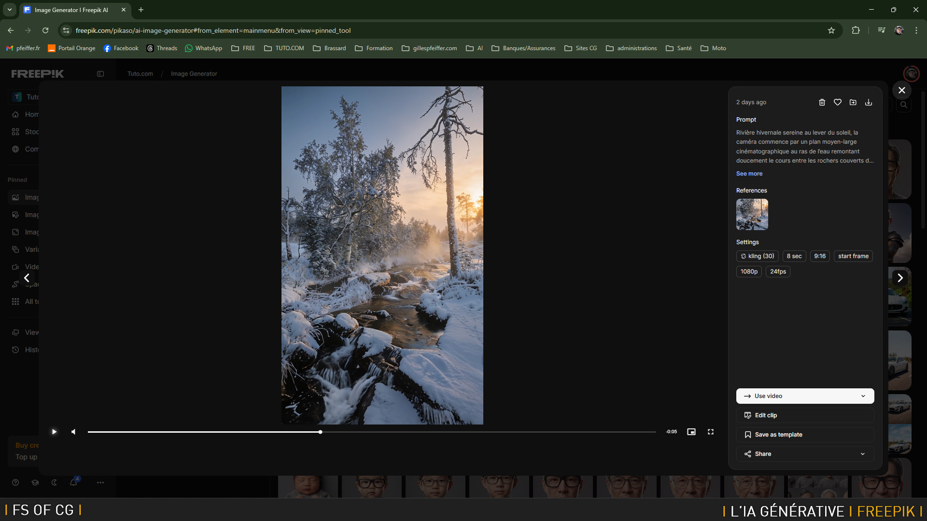Open the reference image thumbnail
The width and height of the screenshot is (927, 521).
coord(752,214)
